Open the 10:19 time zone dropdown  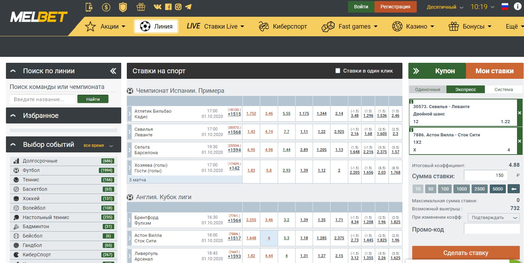click(x=482, y=7)
